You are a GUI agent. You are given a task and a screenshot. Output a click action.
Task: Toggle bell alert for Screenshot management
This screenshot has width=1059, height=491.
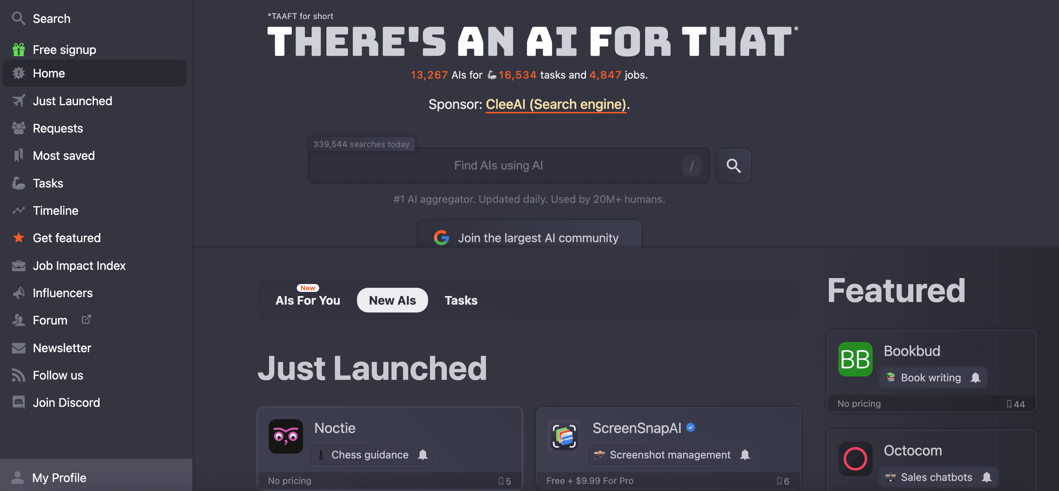(x=745, y=454)
